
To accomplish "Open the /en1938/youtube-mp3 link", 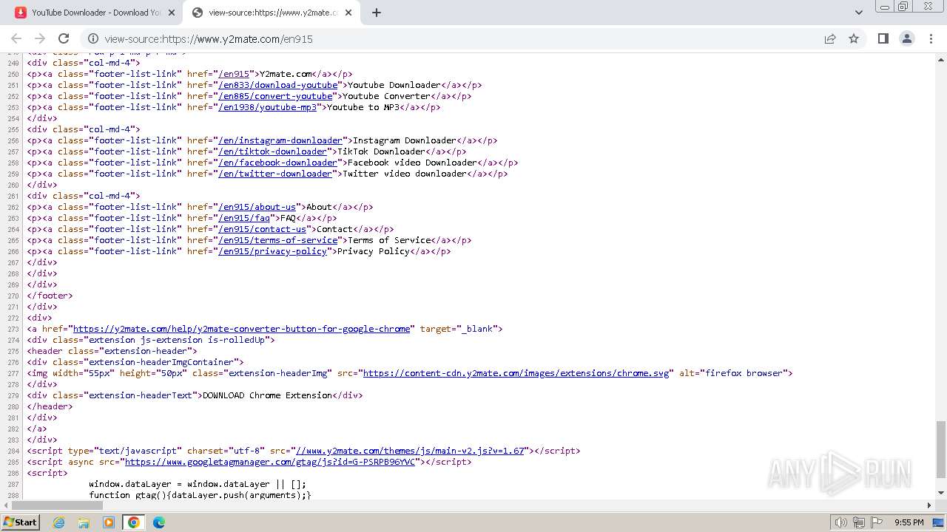I will (267, 107).
